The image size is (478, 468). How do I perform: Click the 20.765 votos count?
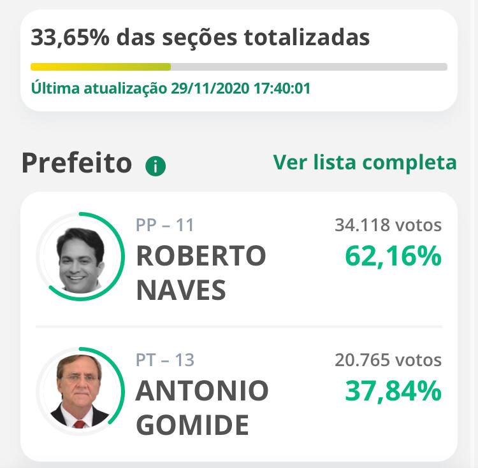(x=388, y=360)
